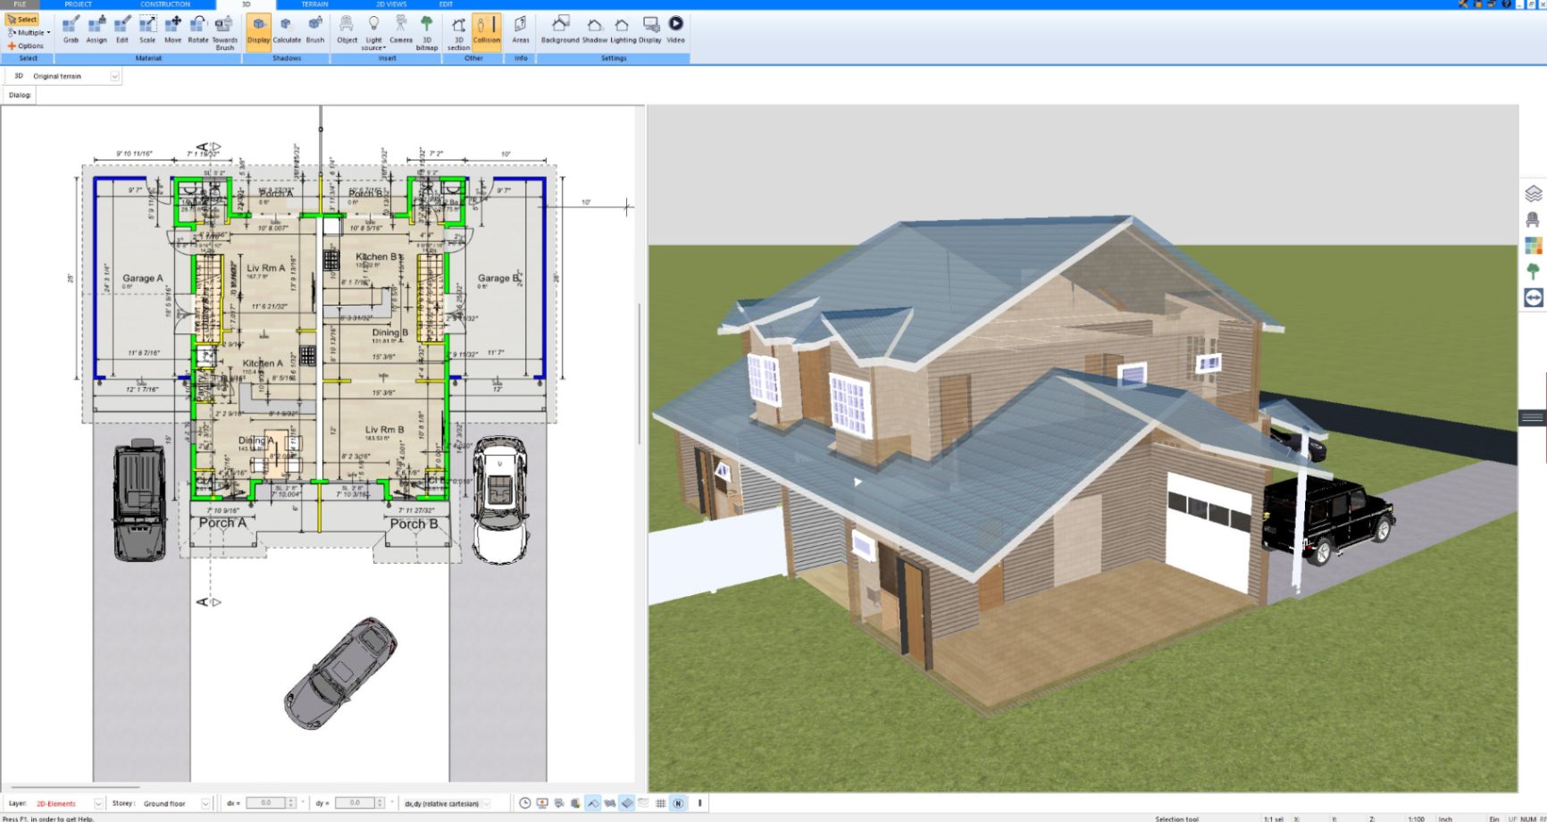Click the Options button
This screenshot has height=822, width=1547.
tap(26, 46)
